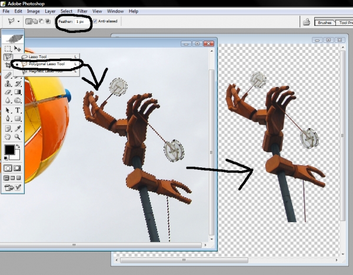This screenshot has height=275, width=353.
Task: Toggle the Anti-aliased checkbox
Action: (95, 21)
